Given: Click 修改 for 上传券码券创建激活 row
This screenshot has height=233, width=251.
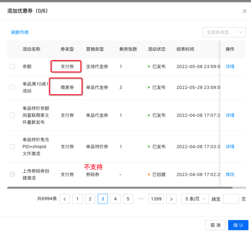Looking at the screenshot, I should click(230, 175).
